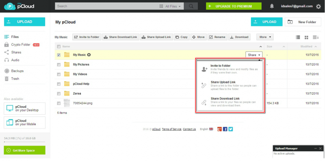Click in the Search input field

[107, 6]
